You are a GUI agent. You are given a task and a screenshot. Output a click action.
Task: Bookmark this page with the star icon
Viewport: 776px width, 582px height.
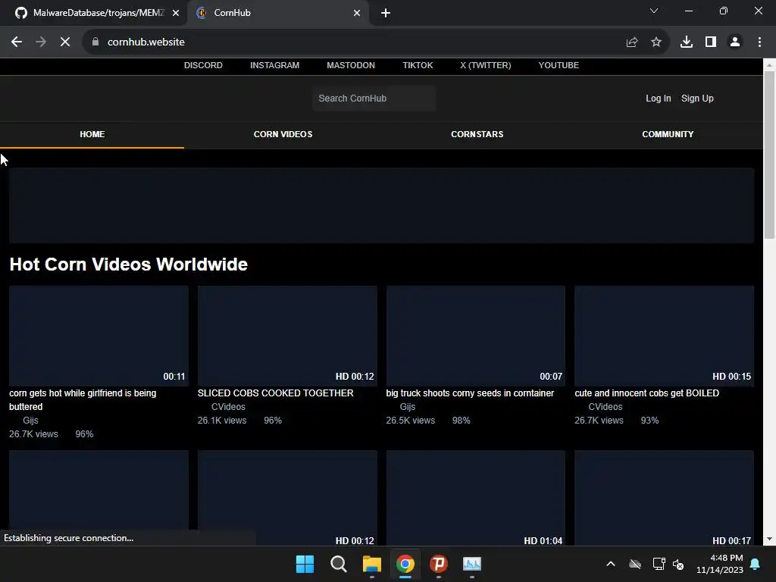[656, 42]
